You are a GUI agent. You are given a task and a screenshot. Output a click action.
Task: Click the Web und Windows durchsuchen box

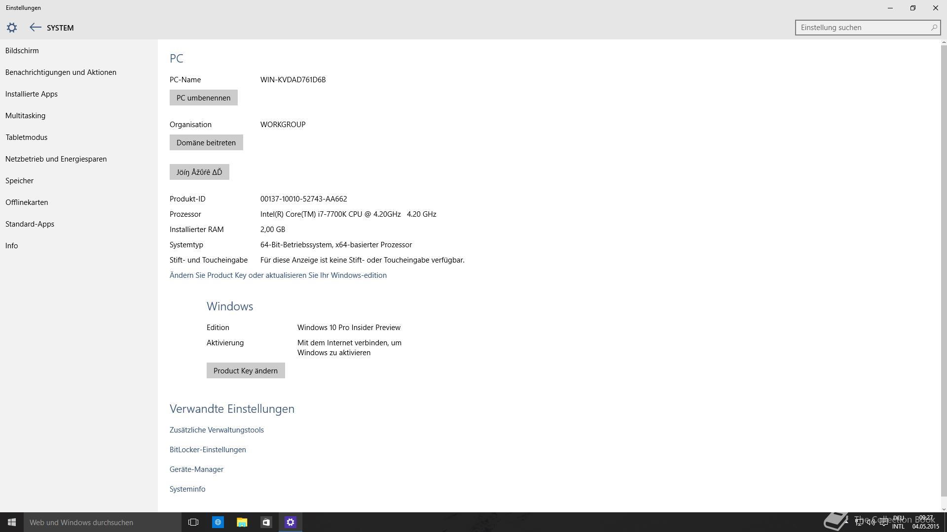click(103, 522)
